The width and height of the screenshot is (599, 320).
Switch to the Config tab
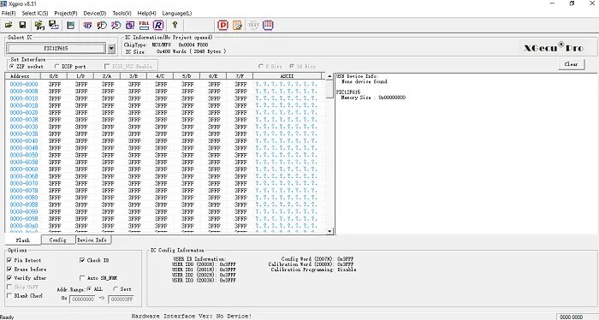coord(57,240)
